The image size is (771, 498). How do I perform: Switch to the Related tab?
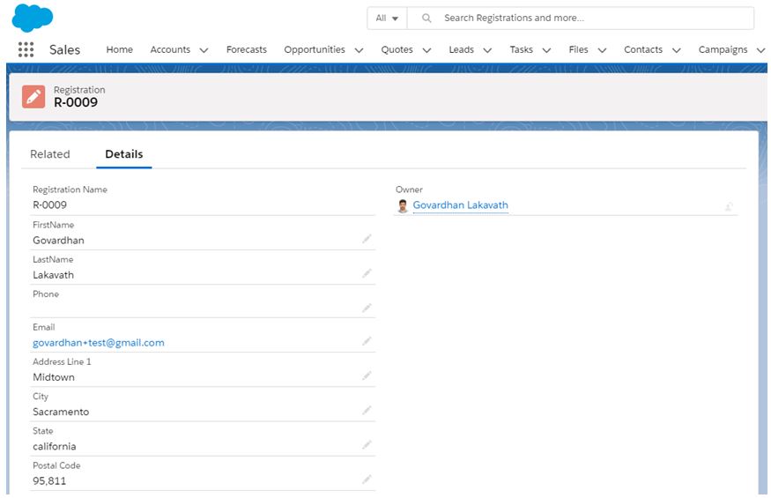50,154
